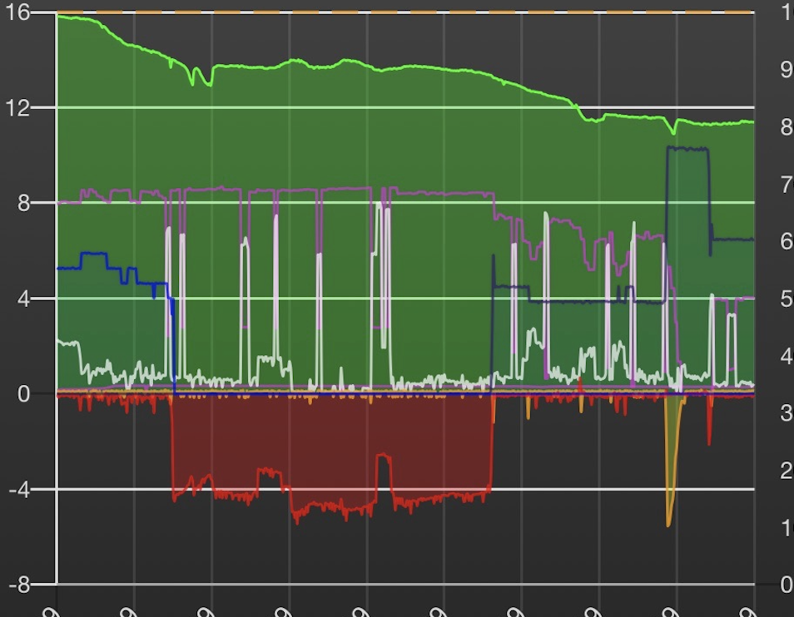Image resolution: width=794 pixels, height=617 pixels.
Task: Click the 0 label on left axis
Action: click(x=23, y=394)
